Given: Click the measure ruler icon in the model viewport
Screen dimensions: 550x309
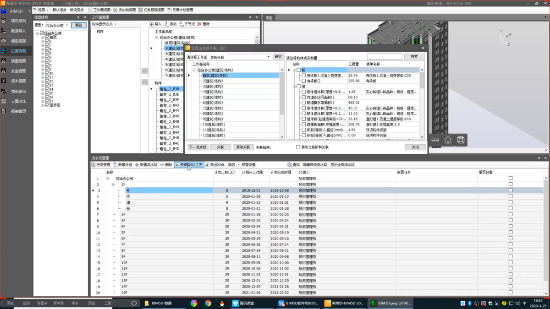Looking at the screenshot, I should (x=435, y=141).
